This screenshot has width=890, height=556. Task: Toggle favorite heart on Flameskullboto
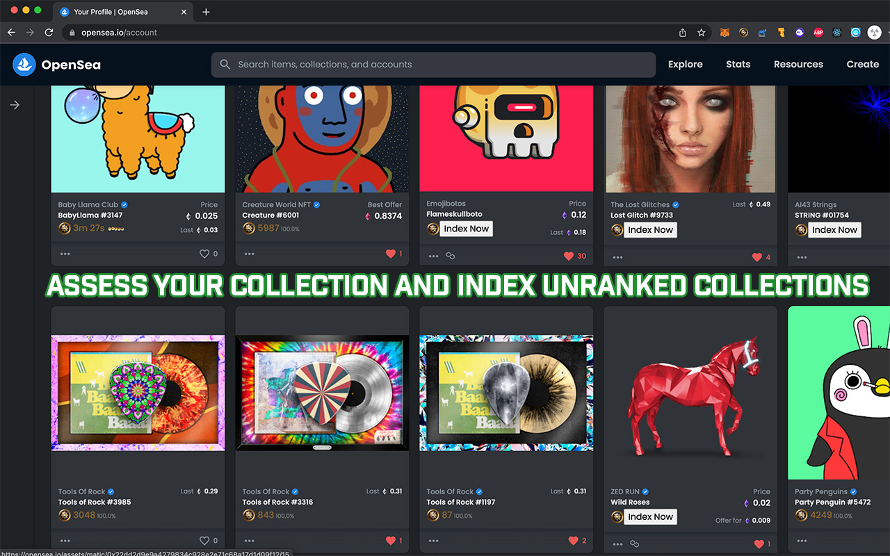[x=569, y=256]
